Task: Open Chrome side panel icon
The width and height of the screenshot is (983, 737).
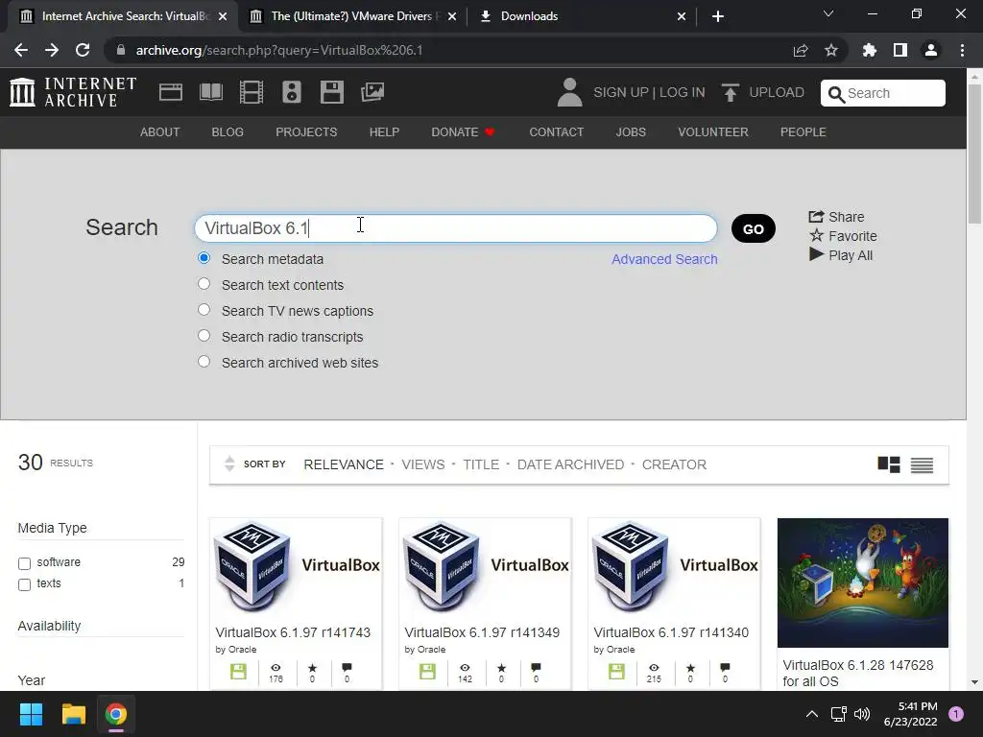Action: [x=900, y=50]
